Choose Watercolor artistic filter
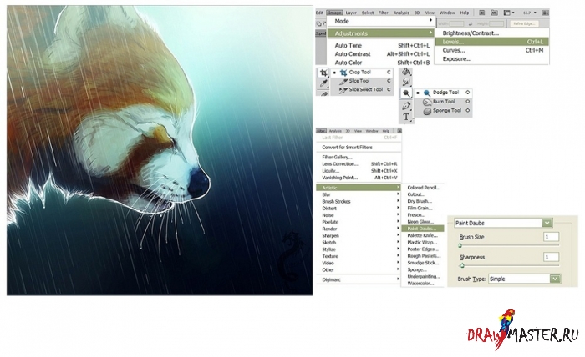The height and width of the screenshot is (357, 585). [x=423, y=284]
